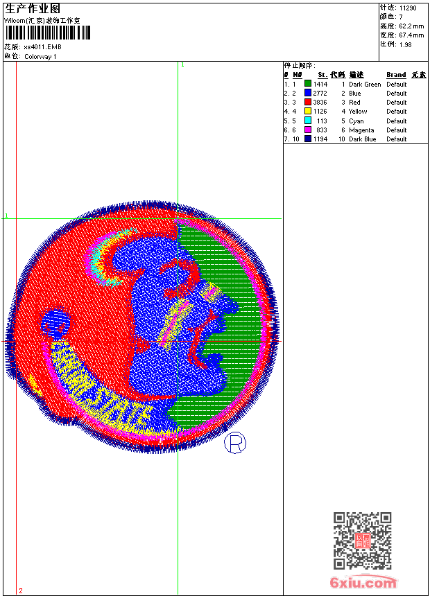Select the Blue thread color swatch
Image resolution: width=430 pixels, height=596 pixels.
point(308,93)
